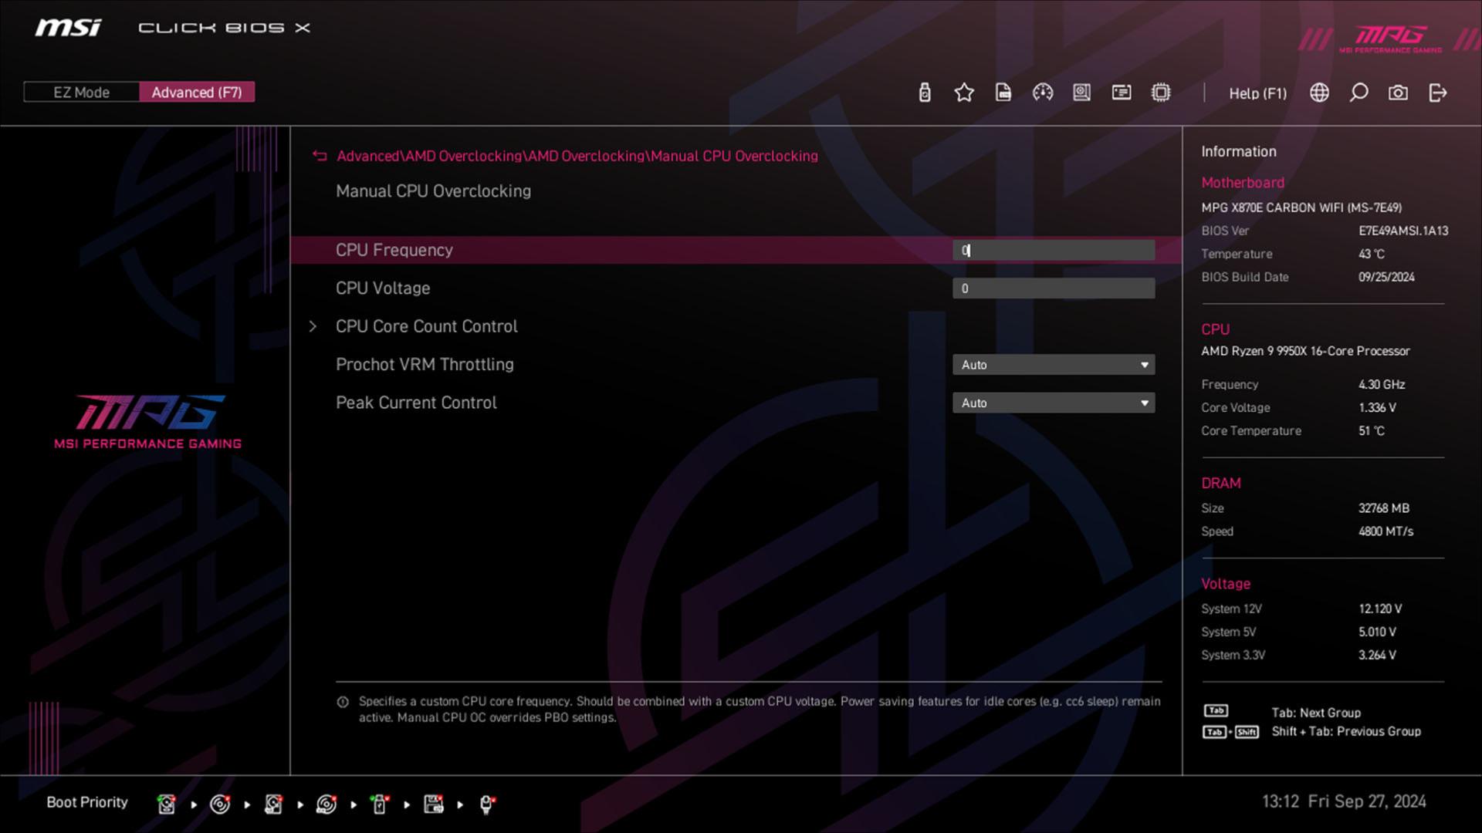Click the Tab key hint icon
This screenshot has height=833, width=1482.
click(x=1216, y=710)
